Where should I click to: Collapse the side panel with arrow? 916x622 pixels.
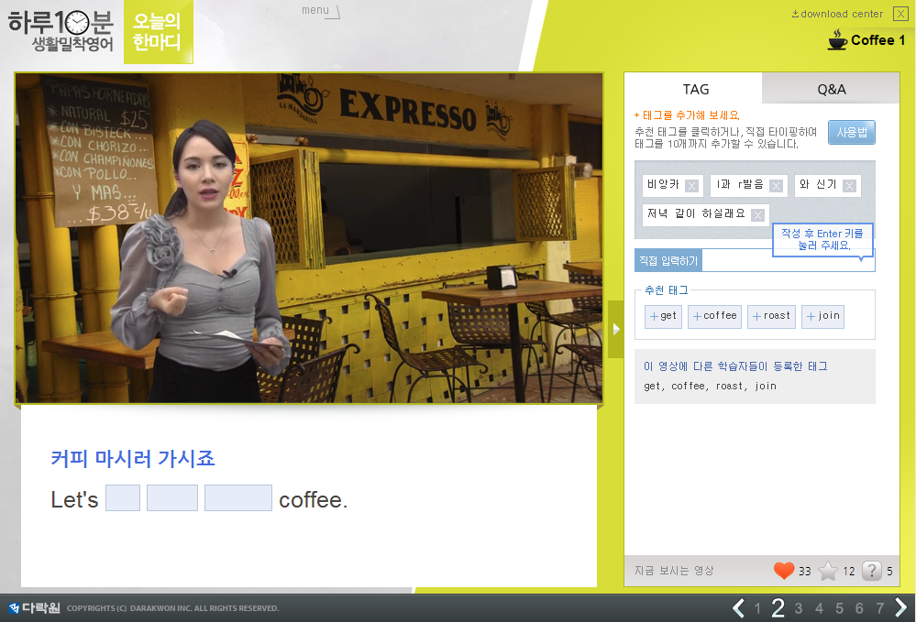point(615,329)
